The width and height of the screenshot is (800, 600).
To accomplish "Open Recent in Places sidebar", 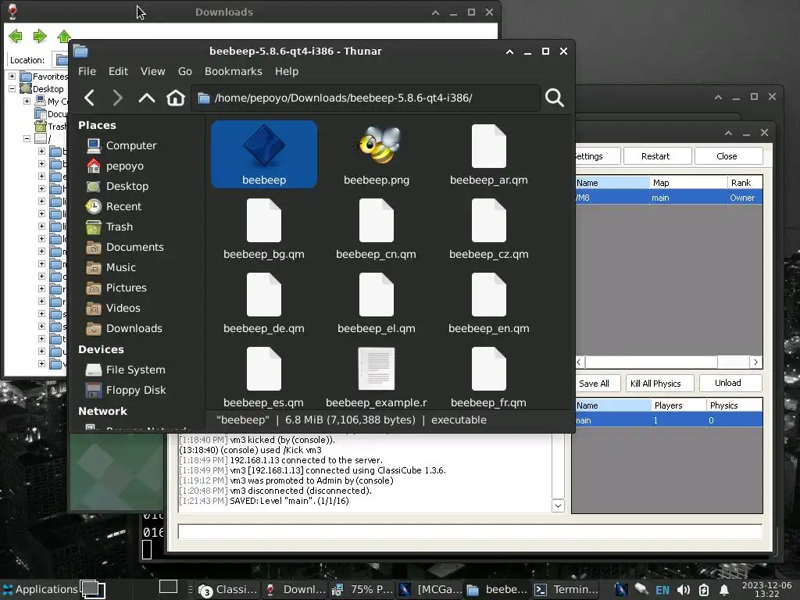I will coord(114,206).
